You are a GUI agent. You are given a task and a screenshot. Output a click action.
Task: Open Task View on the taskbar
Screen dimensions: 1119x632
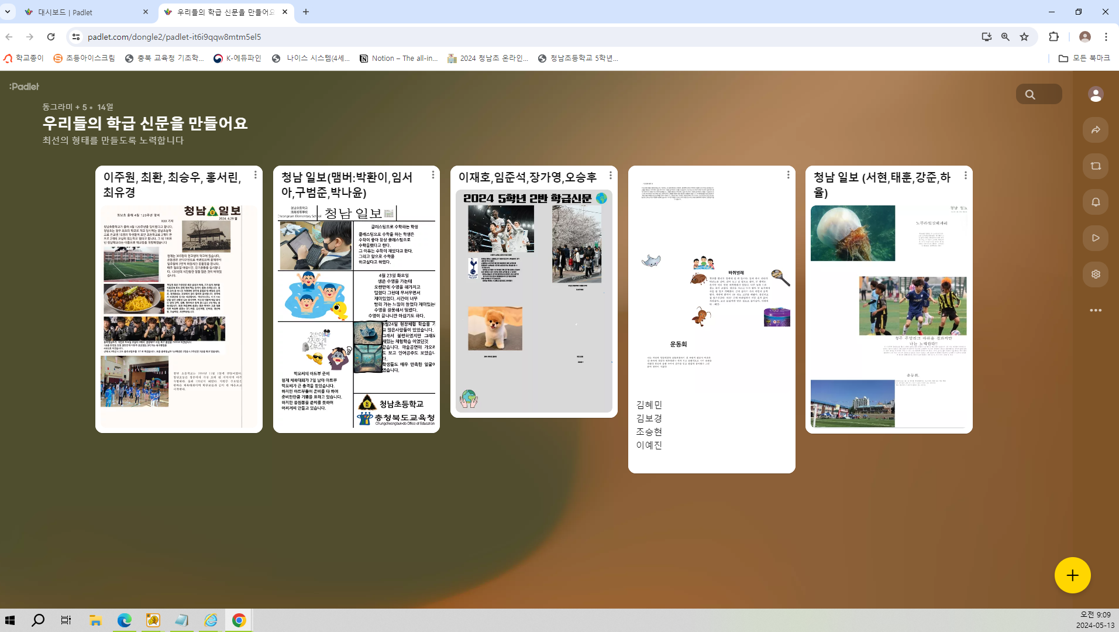click(x=66, y=620)
